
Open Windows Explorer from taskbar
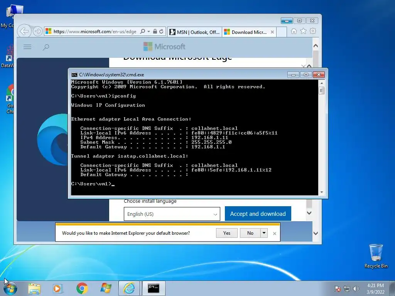(34, 288)
